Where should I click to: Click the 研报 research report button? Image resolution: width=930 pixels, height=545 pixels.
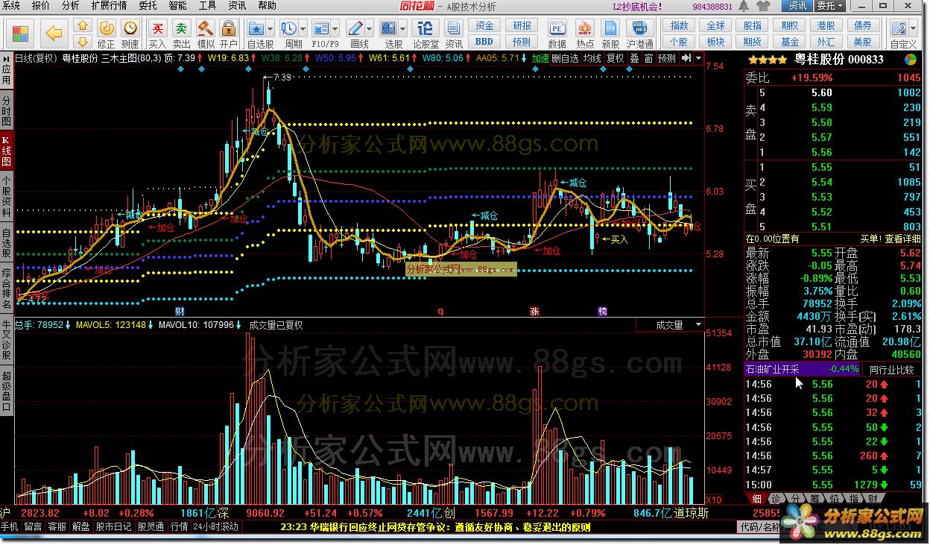(522, 26)
